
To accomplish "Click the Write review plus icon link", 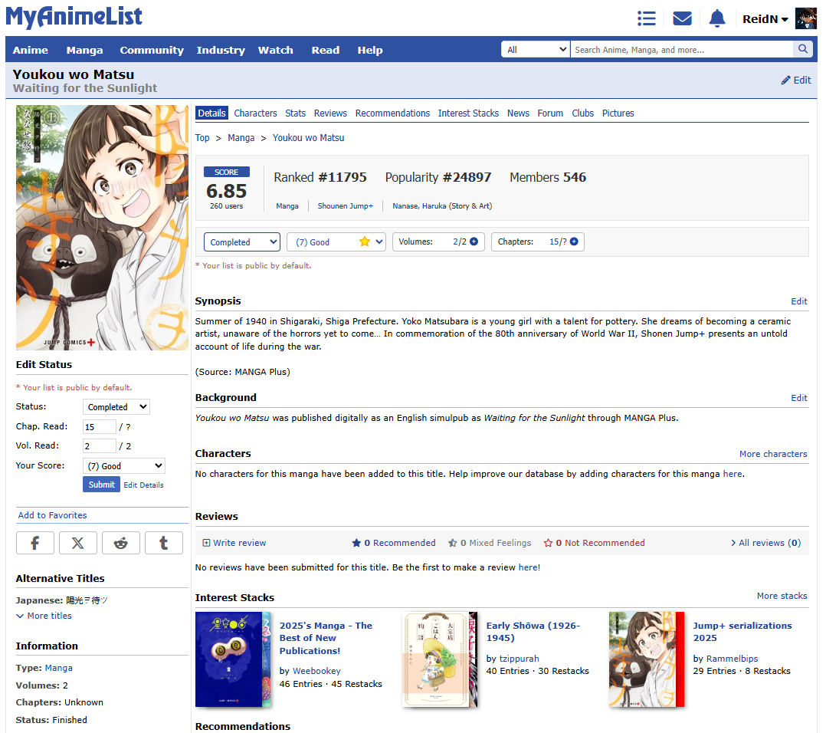I will 234,543.
